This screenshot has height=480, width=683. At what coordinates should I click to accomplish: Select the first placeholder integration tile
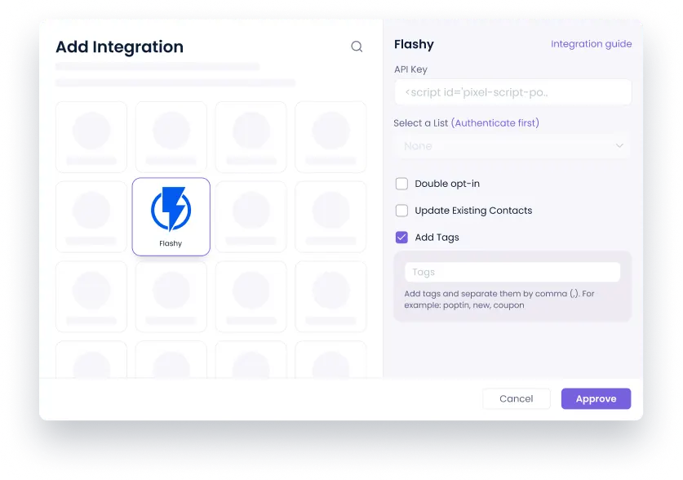tap(91, 137)
